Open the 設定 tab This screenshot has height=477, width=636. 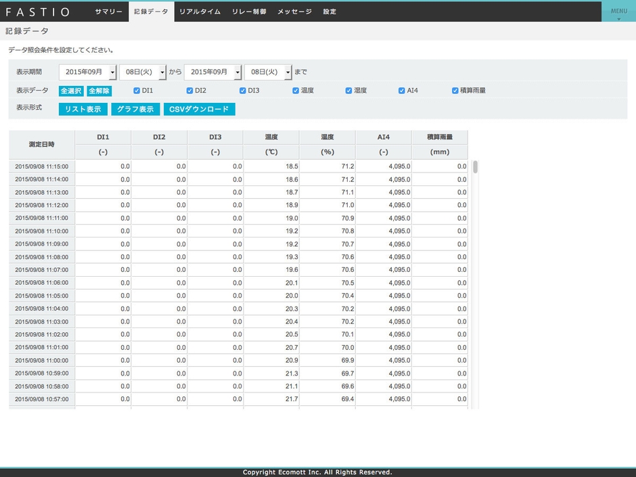pos(330,12)
